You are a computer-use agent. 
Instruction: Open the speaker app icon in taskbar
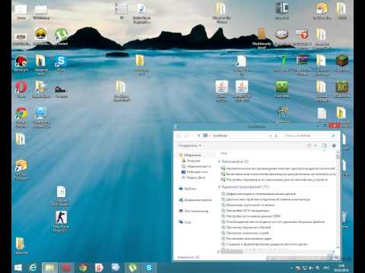[116, 268]
